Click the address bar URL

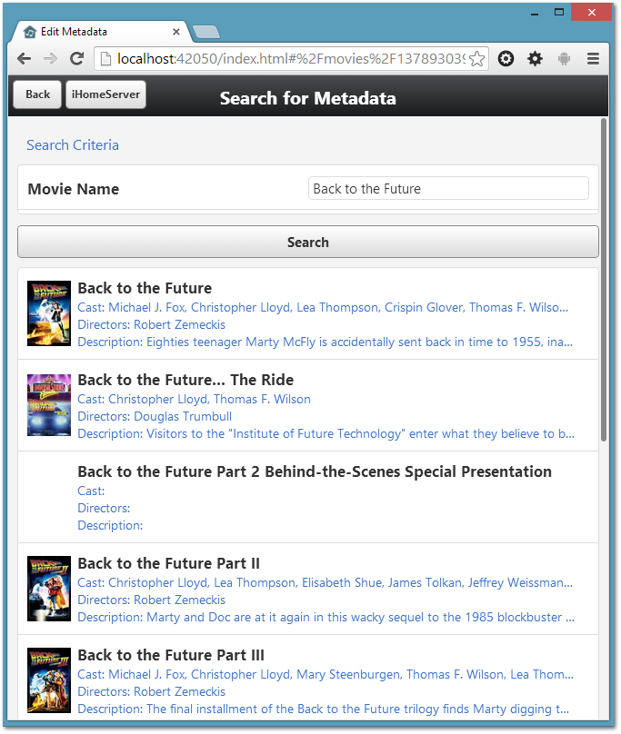291,59
